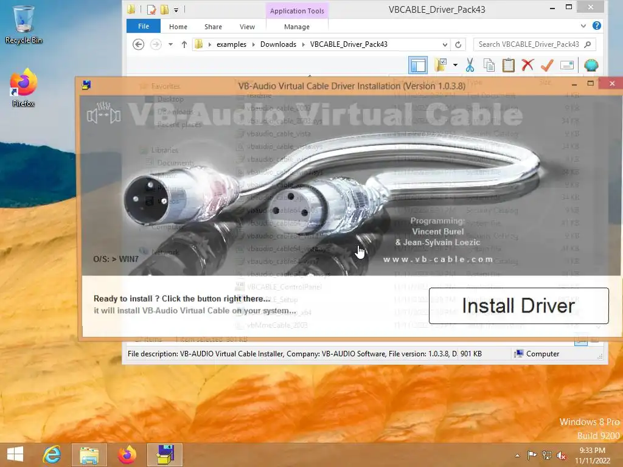Click the red X Delete icon
Viewport: 623px width, 467px height.
click(527, 64)
